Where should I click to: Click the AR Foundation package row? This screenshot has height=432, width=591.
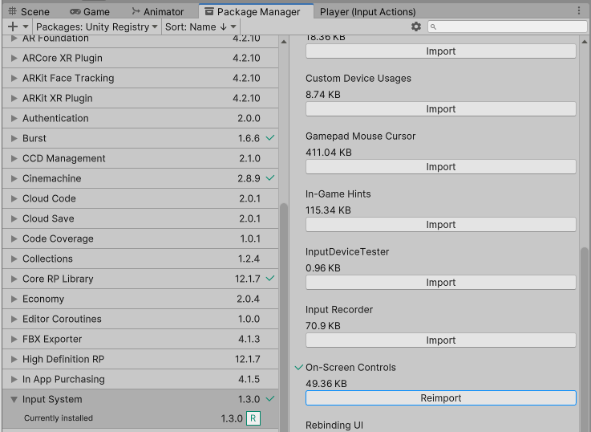coord(140,41)
